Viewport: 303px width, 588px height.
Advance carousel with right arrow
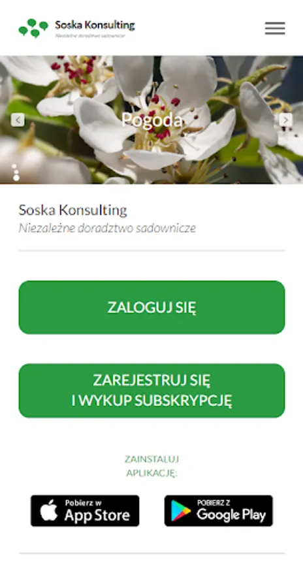(286, 120)
